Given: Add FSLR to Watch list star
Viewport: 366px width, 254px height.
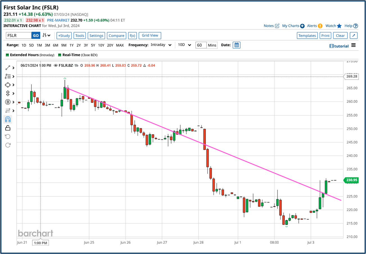Looking at the screenshot, I should coord(339,26).
